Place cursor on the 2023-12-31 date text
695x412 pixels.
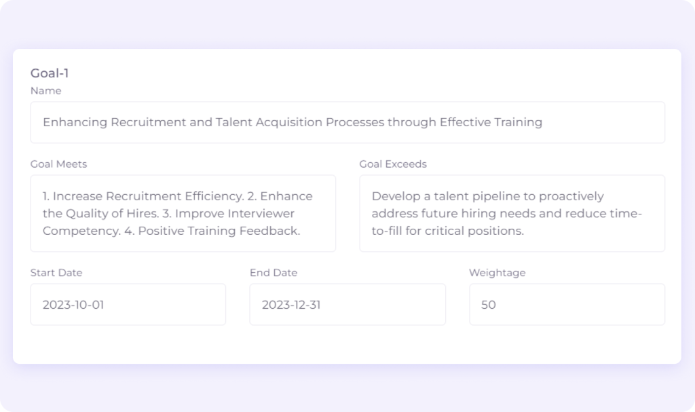point(292,305)
